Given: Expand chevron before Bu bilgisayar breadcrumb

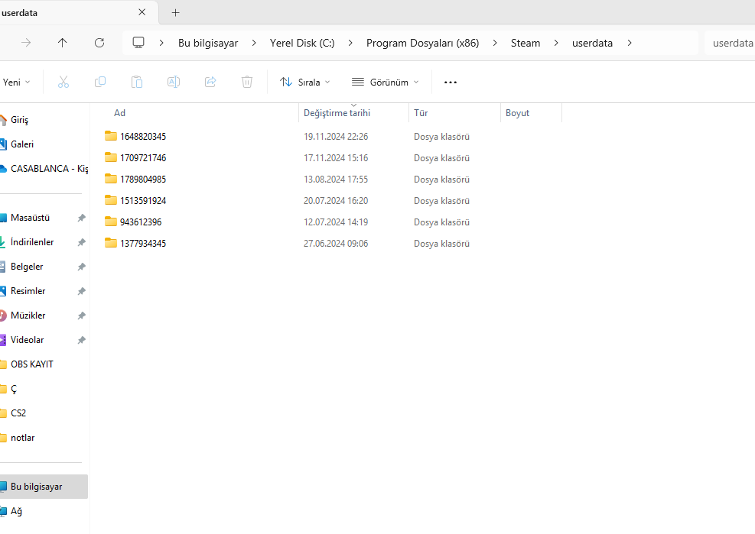Looking at the screenshot, I should pos(161,43).
